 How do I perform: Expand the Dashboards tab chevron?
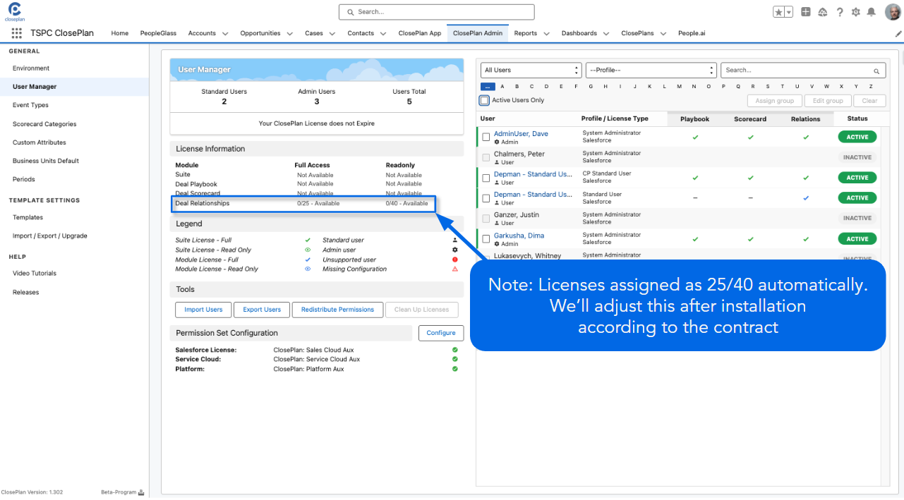point(606,33)
